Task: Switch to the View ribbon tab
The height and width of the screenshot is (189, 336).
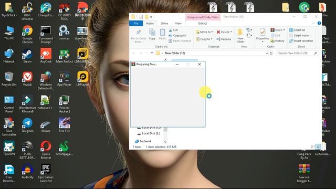Action: coord(178,23)
